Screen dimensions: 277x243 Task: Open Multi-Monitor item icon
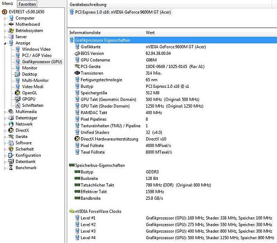tap(17, 80)
